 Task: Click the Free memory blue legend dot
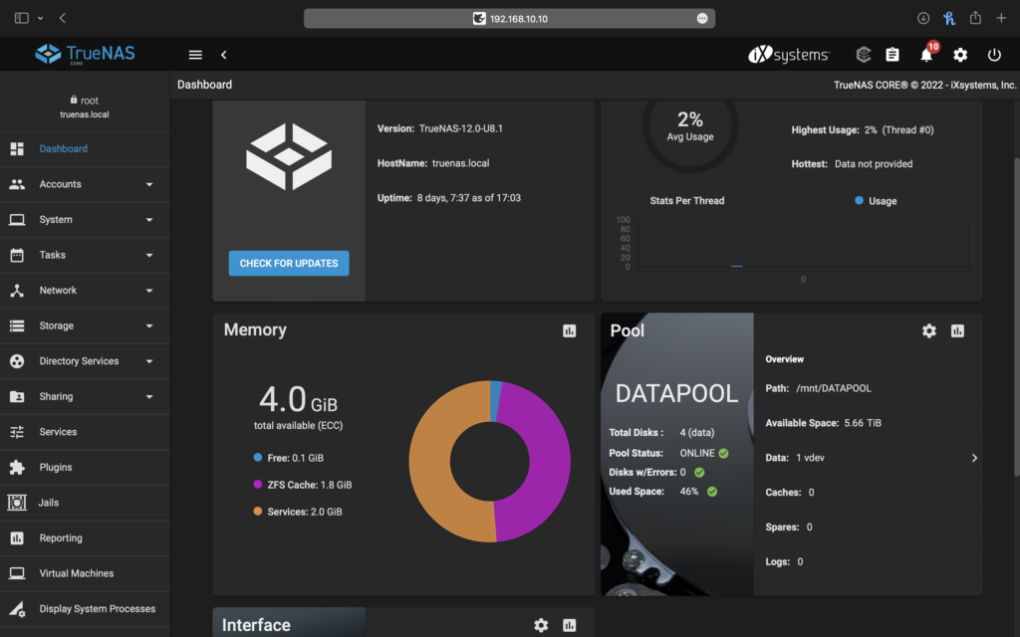click(258, 458)
